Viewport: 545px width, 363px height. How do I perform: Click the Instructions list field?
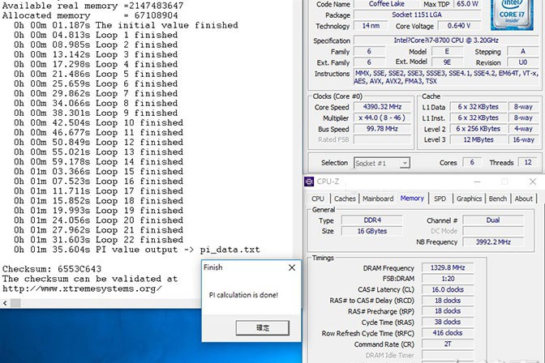pyautogui.click(x=446, y=77)
